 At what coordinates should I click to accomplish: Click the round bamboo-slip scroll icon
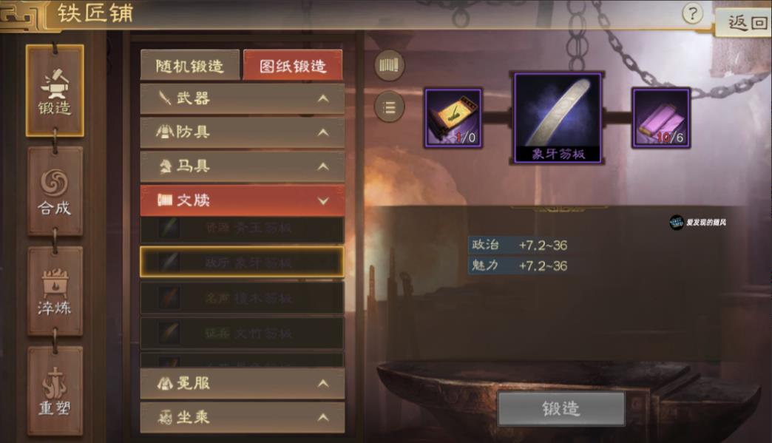389,65
